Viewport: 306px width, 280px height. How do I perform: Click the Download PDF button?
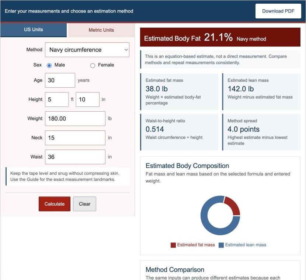(x=278, y=11)
